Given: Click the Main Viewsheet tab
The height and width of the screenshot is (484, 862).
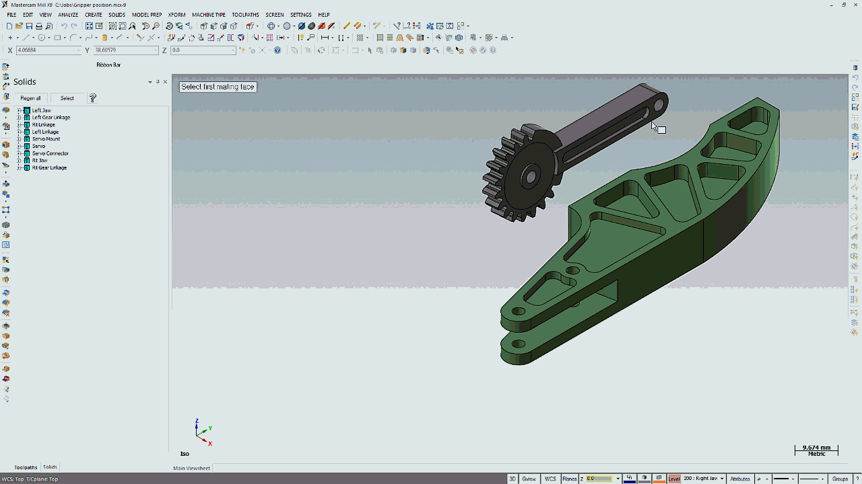Looking at the screenshot, I should point(192,468).
